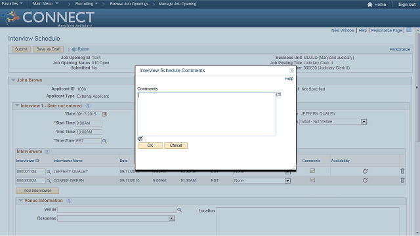This screenshot has width=420, height=236.
Task: Open the date calendar picker icon
Action: (x=105, y=114)
